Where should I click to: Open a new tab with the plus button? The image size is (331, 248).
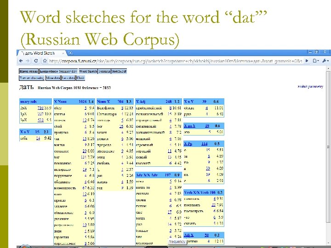pyautogui.click(x=70, y=53)
